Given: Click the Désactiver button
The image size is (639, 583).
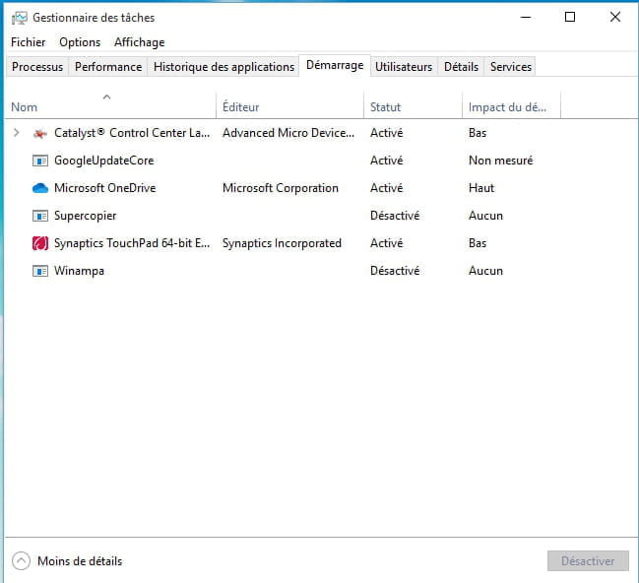Looking at the screenshot, I should pos(588,561).
